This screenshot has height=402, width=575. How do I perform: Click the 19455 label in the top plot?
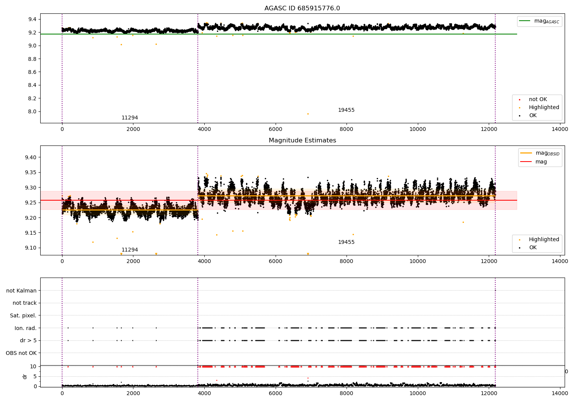point(346,110)
